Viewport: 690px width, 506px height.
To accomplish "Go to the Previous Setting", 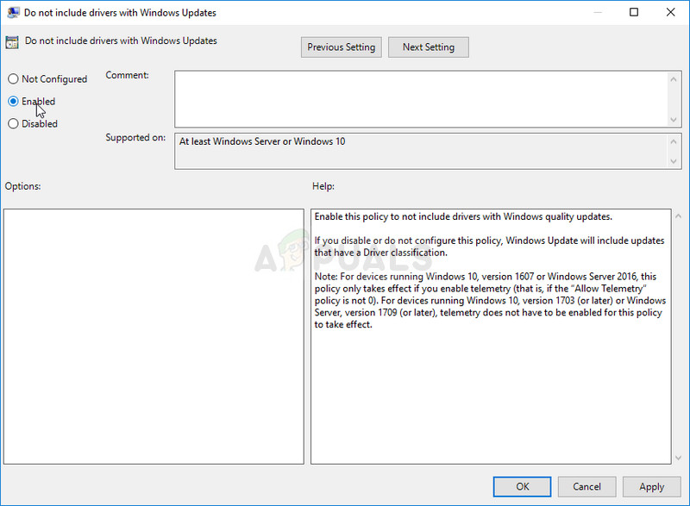I will [x=341, y=47].
